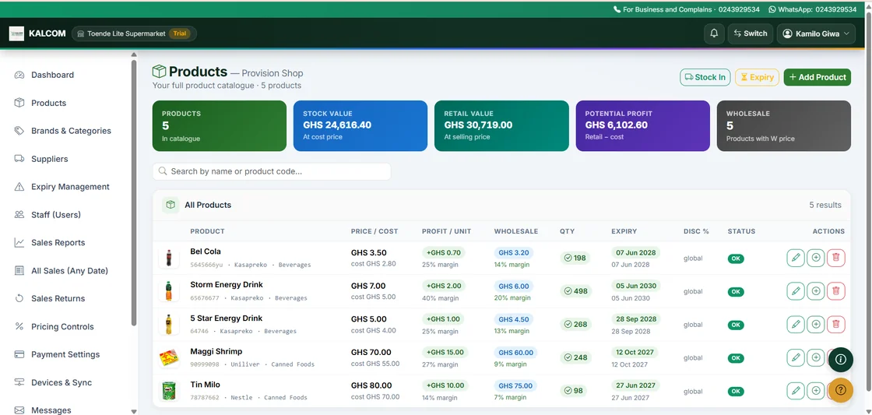Click the Expiry button
Viewport: 872px width, 415px height.
(x=757, y=77)
